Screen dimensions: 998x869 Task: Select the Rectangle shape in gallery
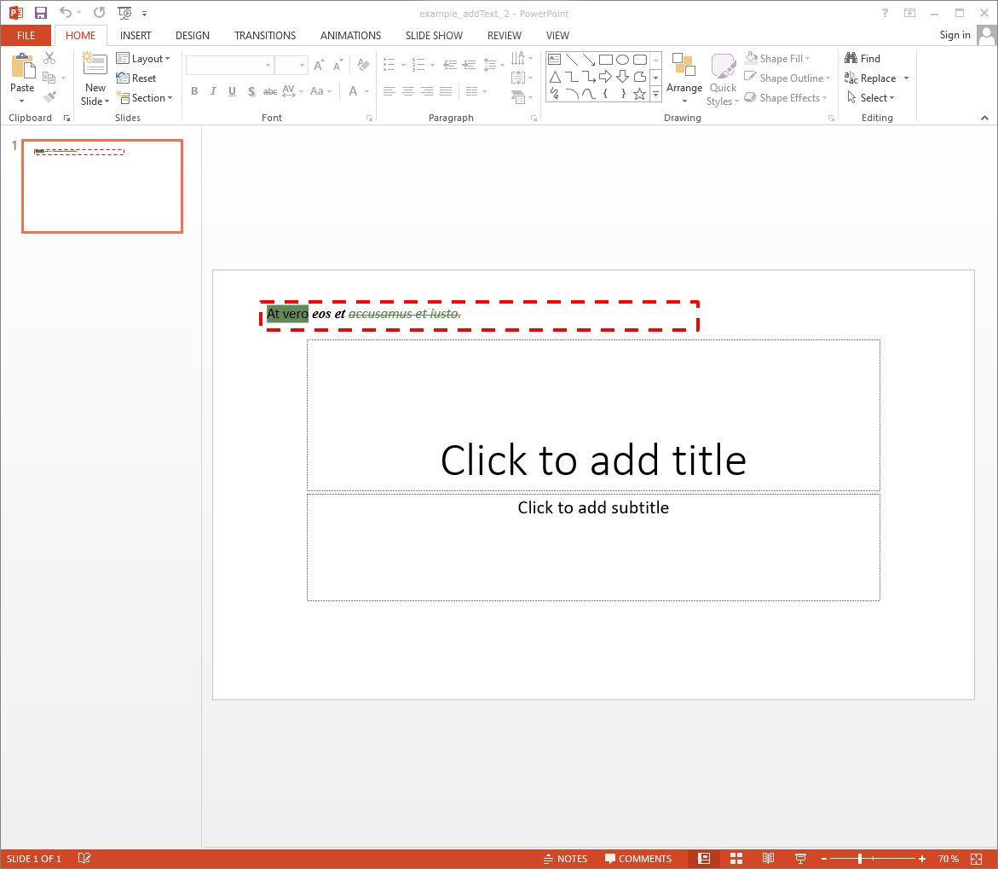pos(606,59)
